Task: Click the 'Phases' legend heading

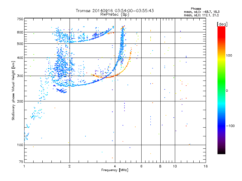Action: click(196, 9)
